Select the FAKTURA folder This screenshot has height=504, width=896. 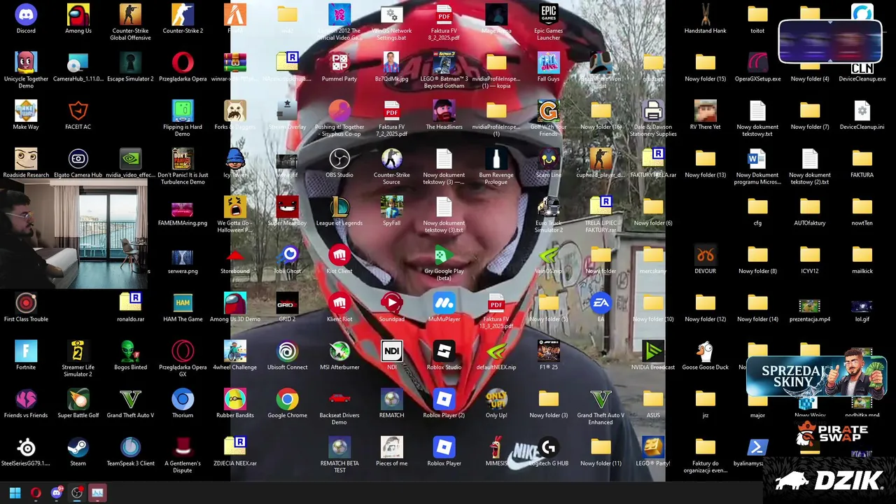tap(862, 163)
